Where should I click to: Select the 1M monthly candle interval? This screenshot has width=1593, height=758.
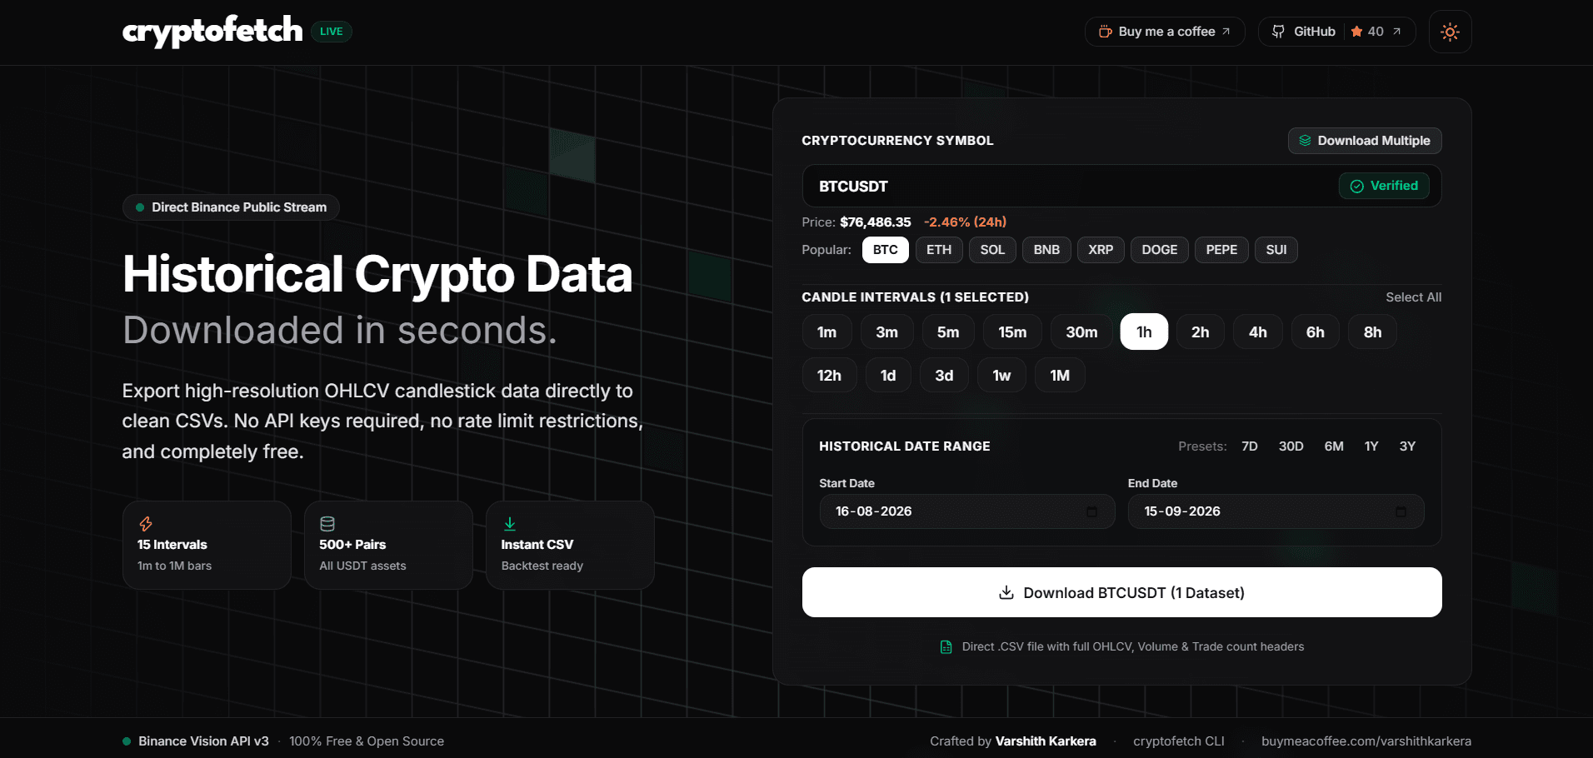click(1060, 376)
